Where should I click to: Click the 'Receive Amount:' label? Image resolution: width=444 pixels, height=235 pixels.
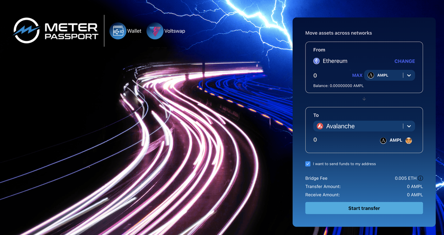click(x=322, y=195)
